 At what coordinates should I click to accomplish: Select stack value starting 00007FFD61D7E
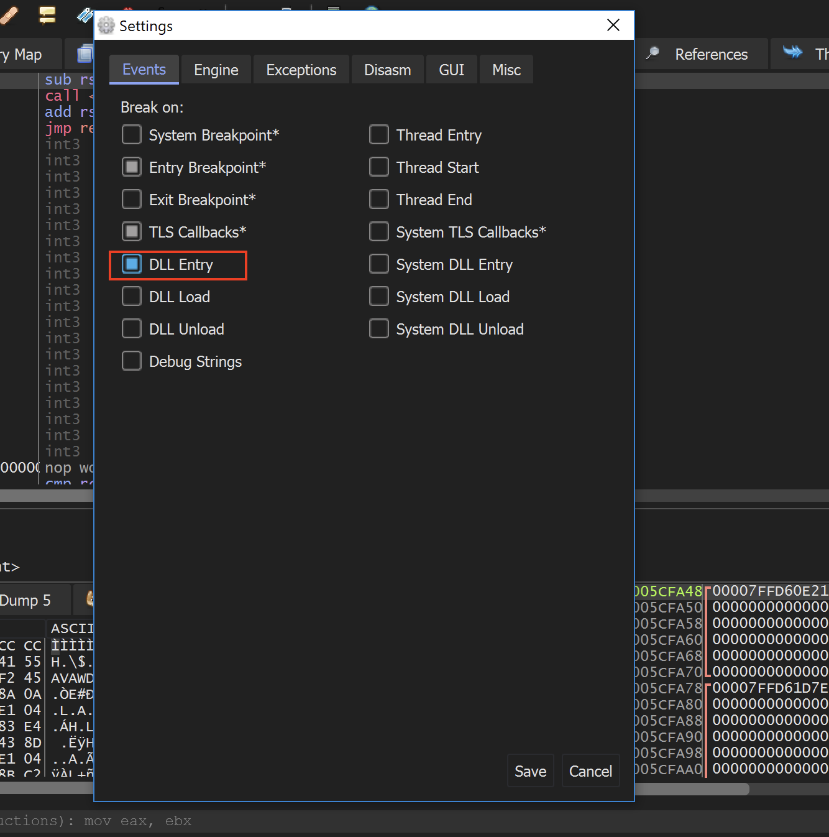(x=771, y=688)
